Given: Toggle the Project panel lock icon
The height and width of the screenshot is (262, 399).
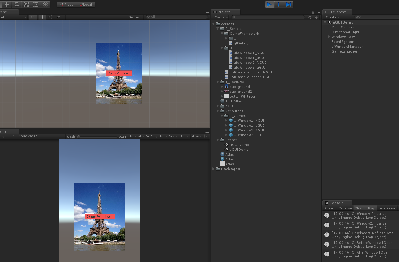Looking at the screenshot, I should point(313,13).
